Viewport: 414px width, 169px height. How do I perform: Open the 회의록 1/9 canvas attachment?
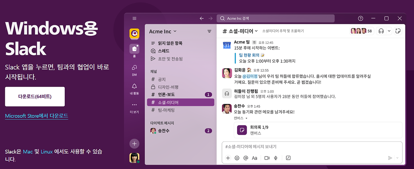(x=318, y=130)
